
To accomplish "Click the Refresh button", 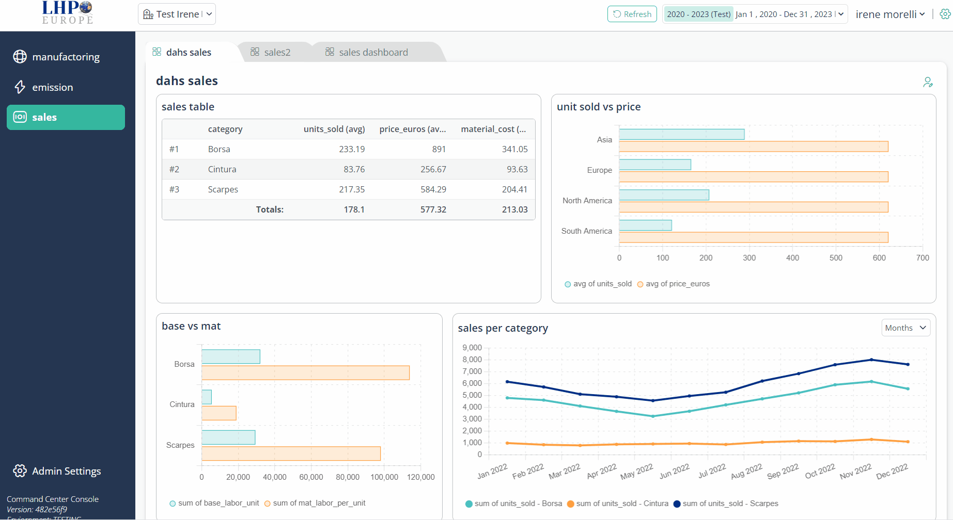I will click(632, 14).
